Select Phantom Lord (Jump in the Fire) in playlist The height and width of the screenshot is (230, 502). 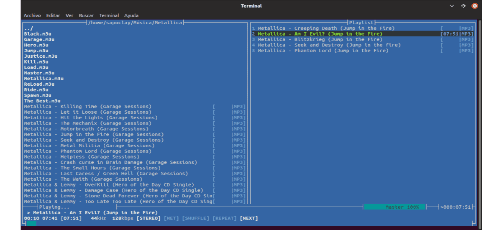pyautogui.click(x=323, y=51)
